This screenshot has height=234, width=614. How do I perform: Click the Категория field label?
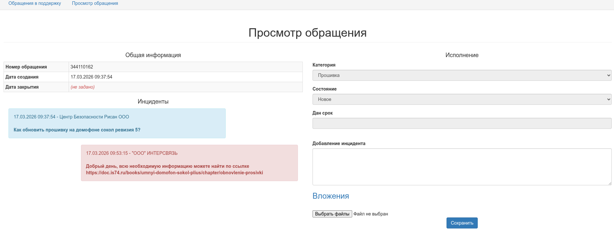pos(324,65)
